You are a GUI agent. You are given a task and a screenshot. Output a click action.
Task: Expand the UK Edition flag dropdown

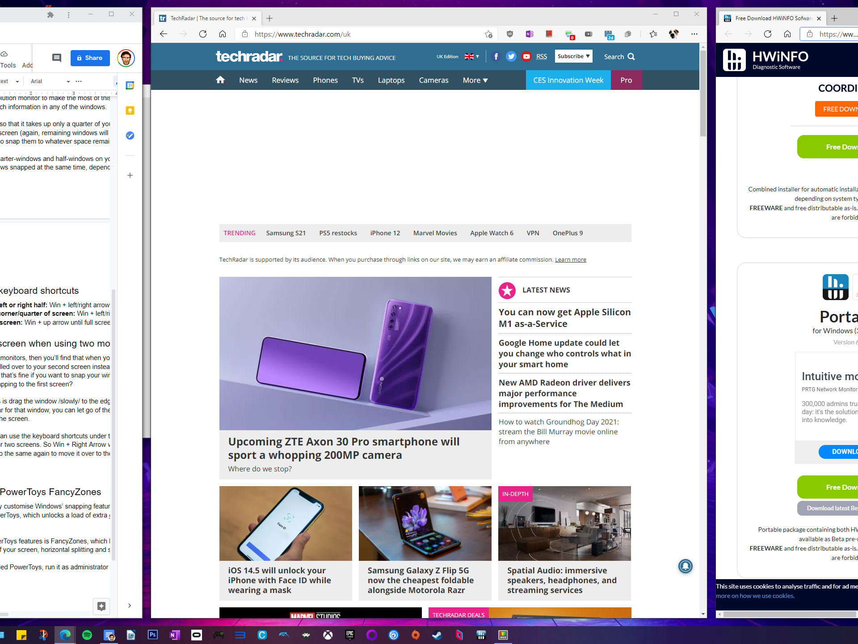pos(471,56)
